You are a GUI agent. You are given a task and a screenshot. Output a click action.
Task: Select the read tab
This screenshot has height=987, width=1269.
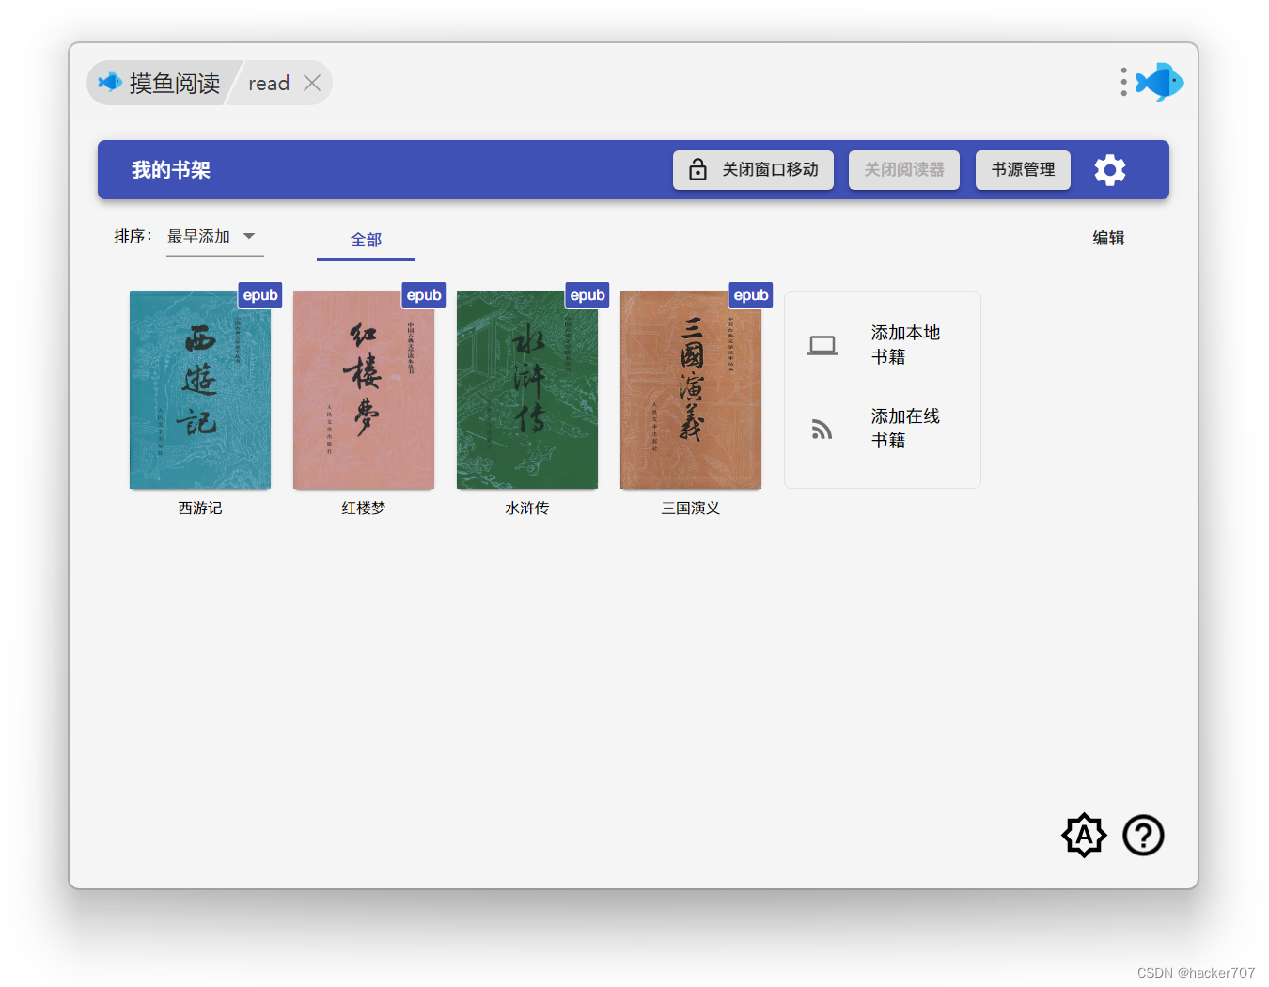[x=269, y=83]
